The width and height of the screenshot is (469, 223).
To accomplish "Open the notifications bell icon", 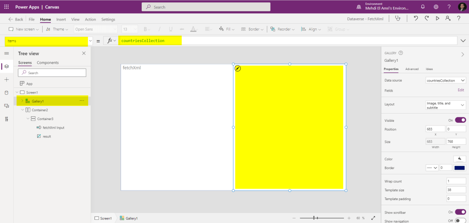I will [x=423, y=7].
